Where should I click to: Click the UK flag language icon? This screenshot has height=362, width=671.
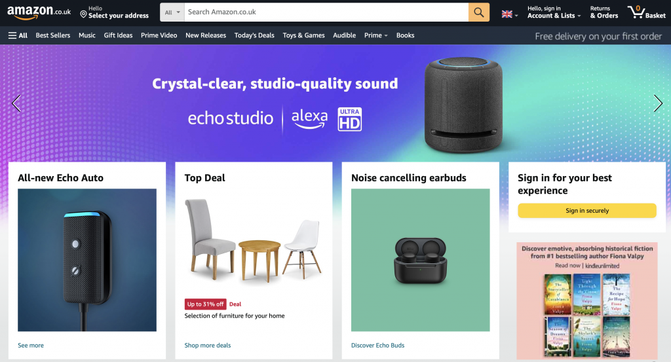[x=507, y=14]
